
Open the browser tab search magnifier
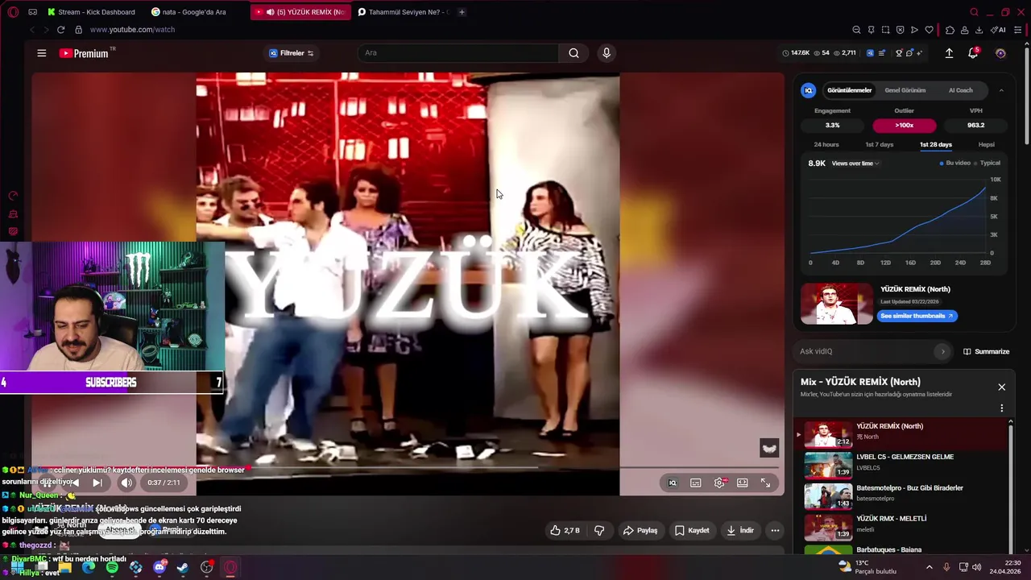974,12
